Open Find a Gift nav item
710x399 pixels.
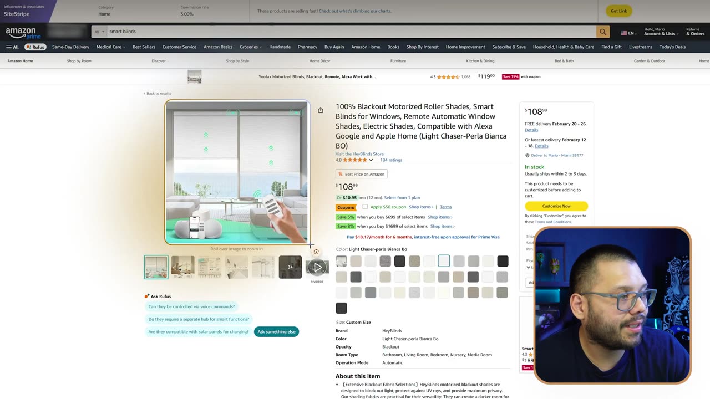(611, 47)
